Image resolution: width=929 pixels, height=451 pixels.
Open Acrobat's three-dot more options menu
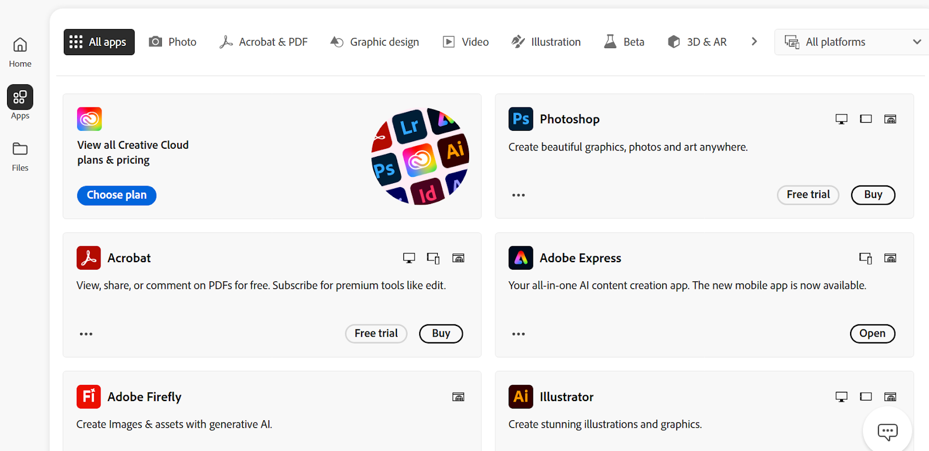[86, 334]
